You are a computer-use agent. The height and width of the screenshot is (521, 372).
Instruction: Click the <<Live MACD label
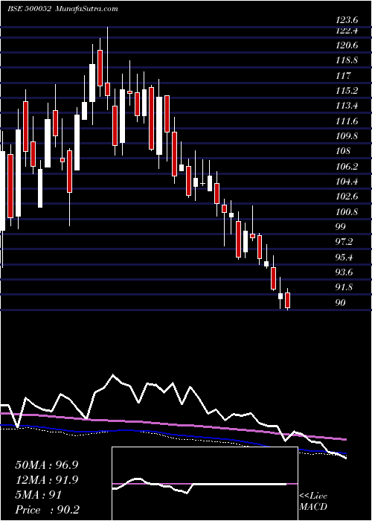click(x=313, y=502)
